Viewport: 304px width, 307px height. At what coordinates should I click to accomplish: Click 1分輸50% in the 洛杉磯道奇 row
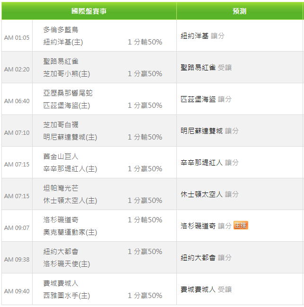pos(145,220)
